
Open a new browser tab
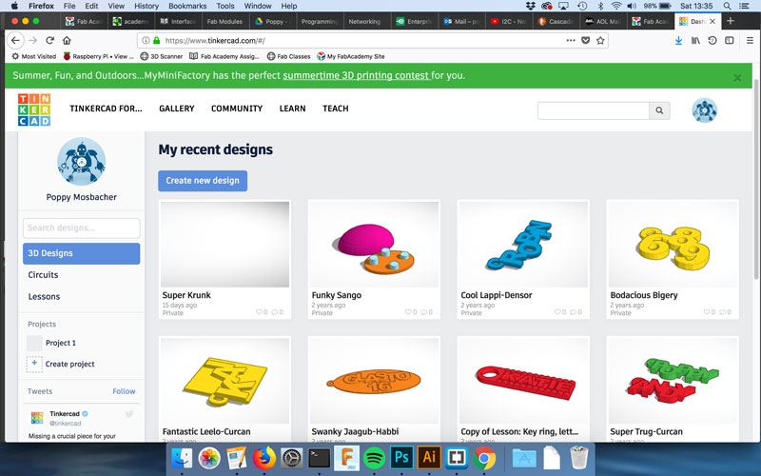click(730, 21)
